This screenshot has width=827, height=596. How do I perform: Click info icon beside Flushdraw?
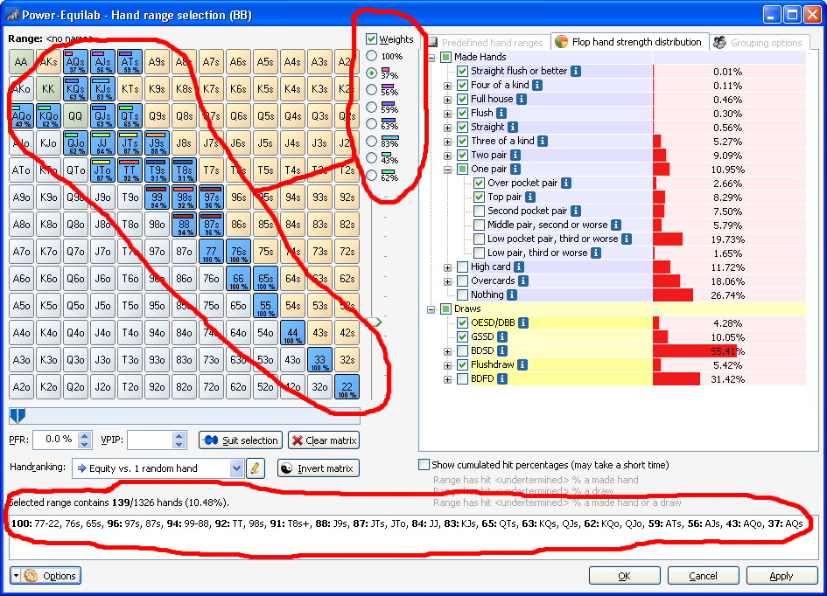pos(522,365)
